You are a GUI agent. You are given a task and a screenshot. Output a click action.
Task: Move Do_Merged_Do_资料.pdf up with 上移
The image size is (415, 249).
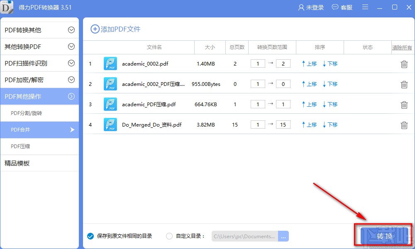[310, 124]
